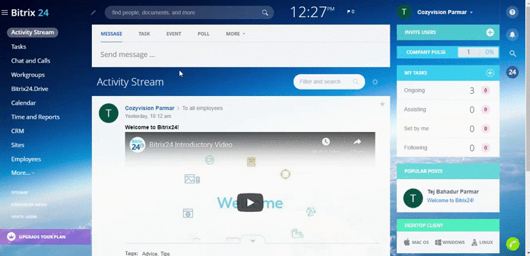The height and width of the screenshot is (256, 530).
Task: Open the Welcome to Bitrix24! popular post link
Action: [x=450, y=201]
